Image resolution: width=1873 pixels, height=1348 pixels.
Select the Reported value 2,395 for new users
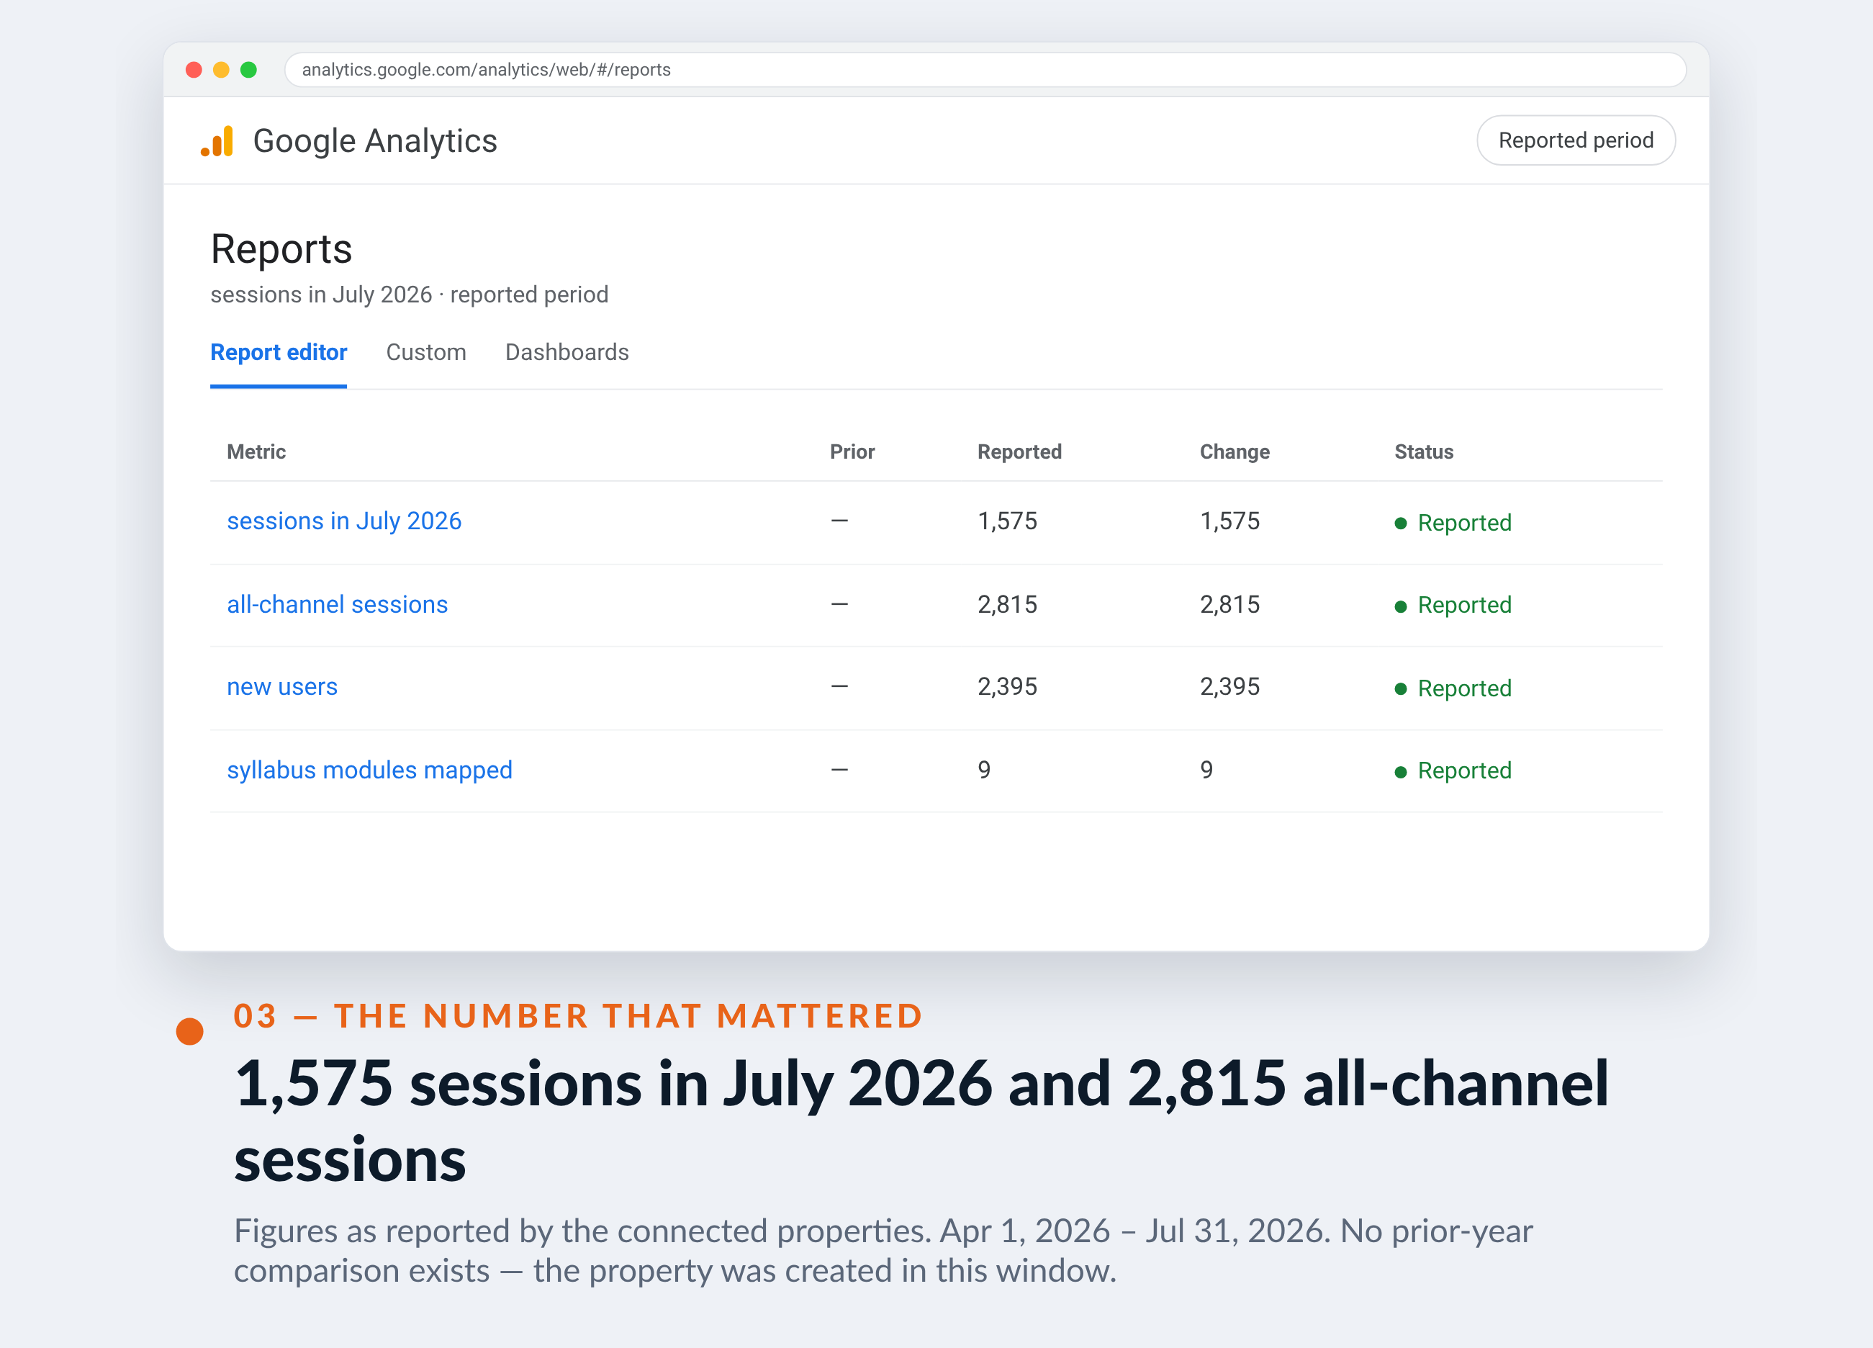[1007, 687]
